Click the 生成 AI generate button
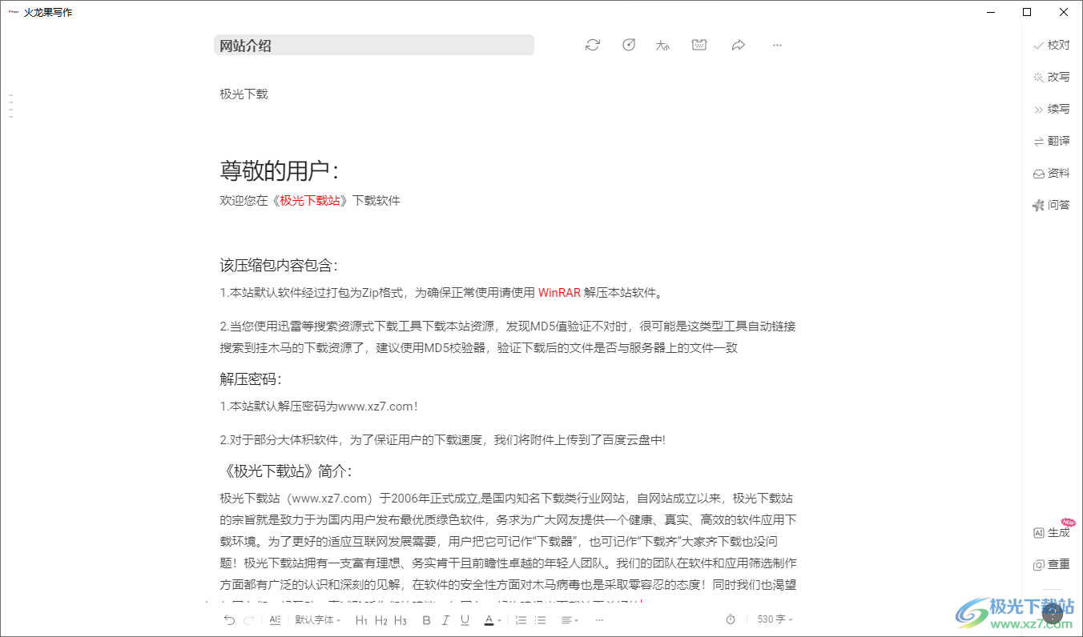 point(1052,532)
